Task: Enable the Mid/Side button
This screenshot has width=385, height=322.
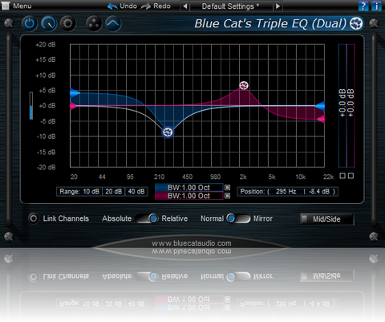Action: point(327,219)
